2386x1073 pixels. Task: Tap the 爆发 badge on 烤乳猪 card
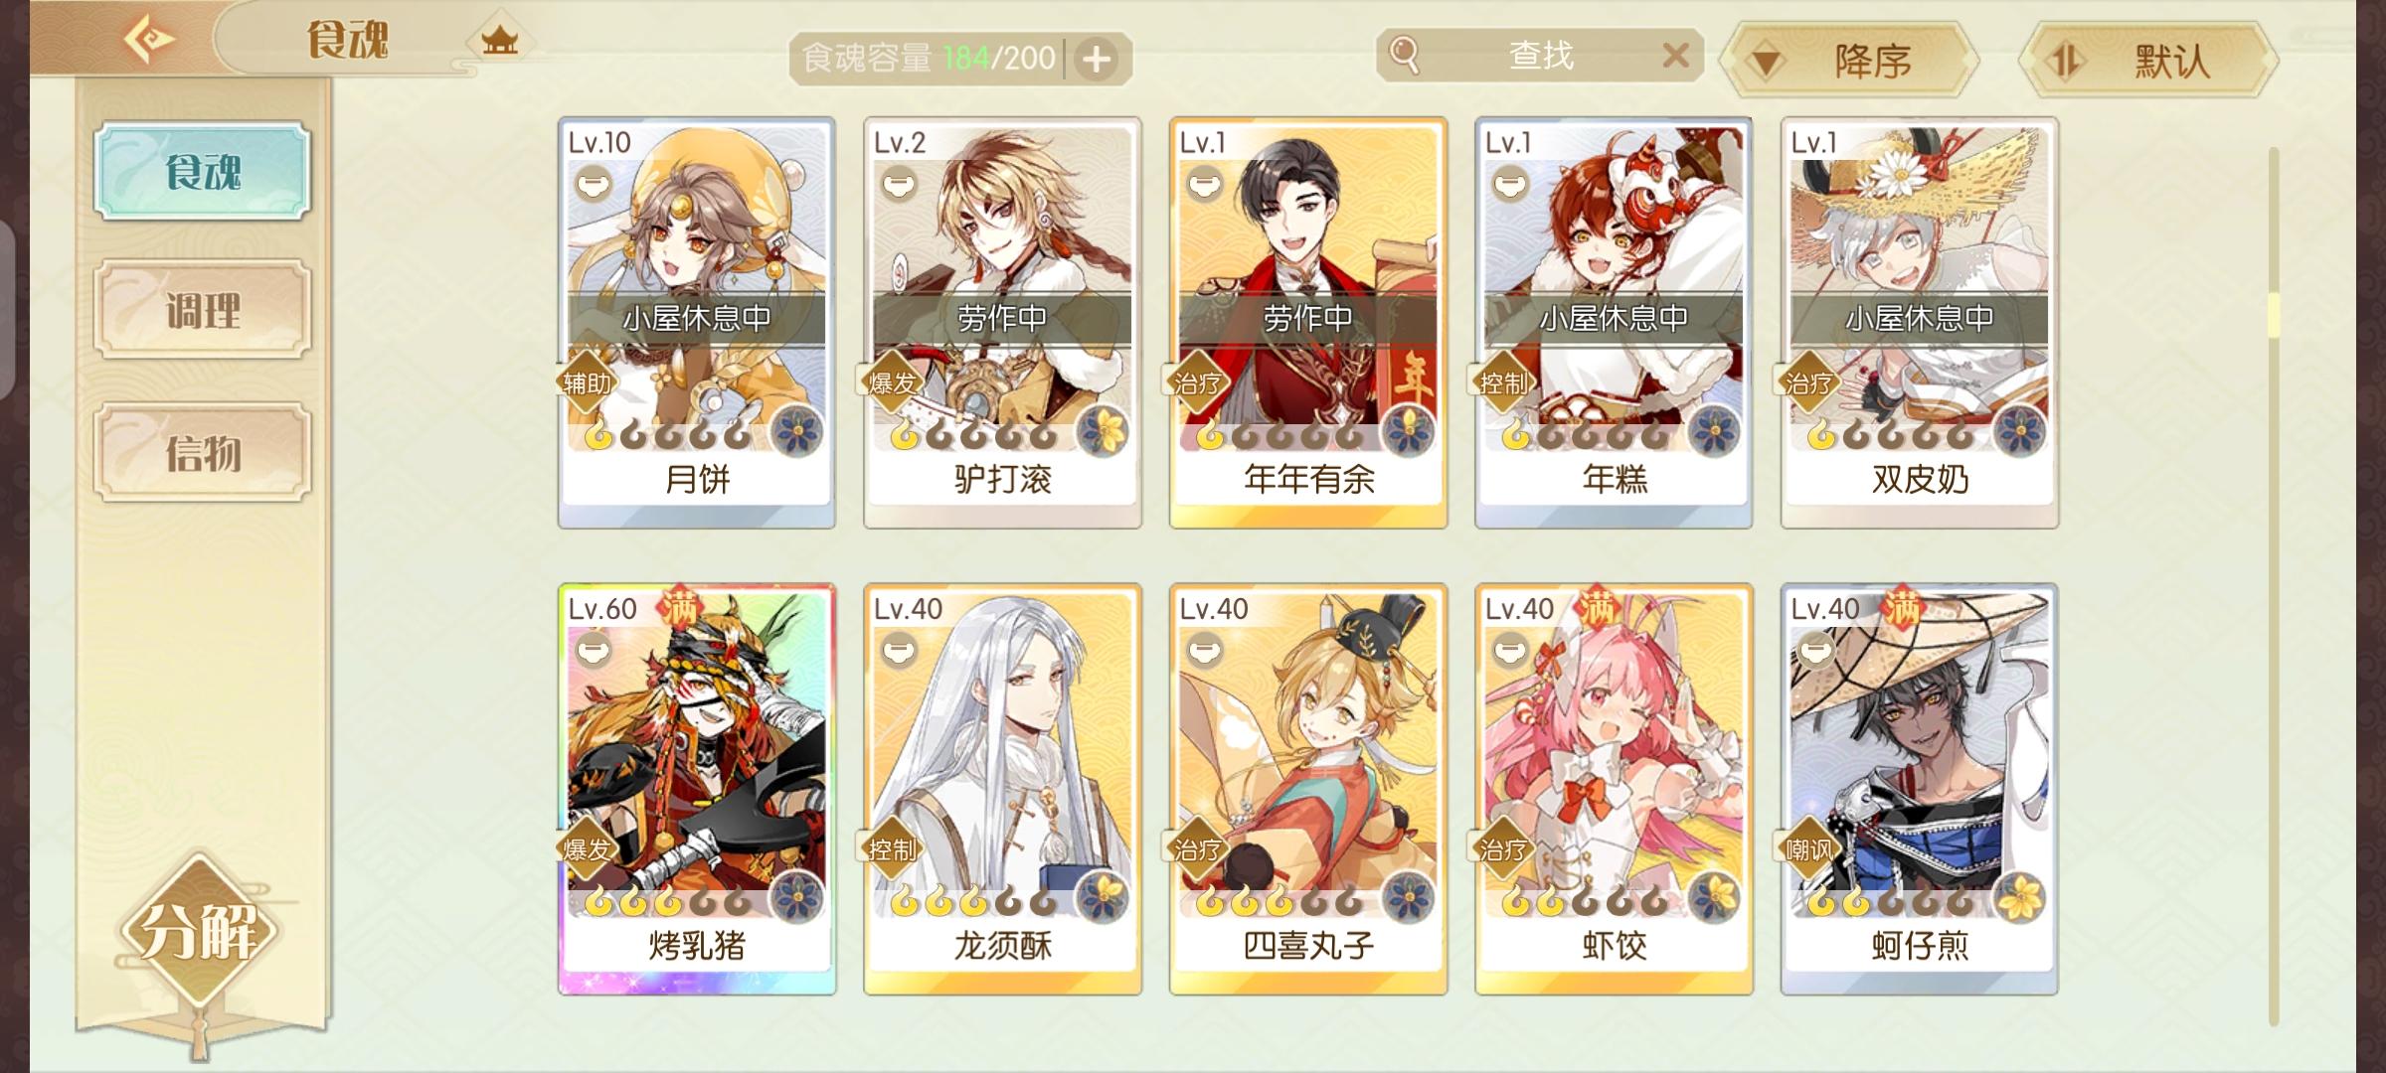[587, 849]
